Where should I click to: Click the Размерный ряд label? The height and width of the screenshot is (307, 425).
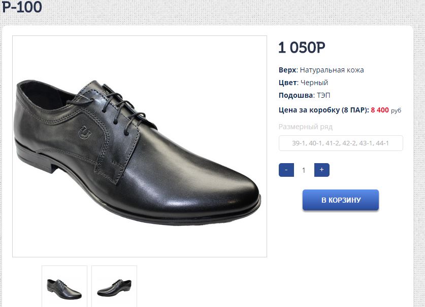(305, 127)
